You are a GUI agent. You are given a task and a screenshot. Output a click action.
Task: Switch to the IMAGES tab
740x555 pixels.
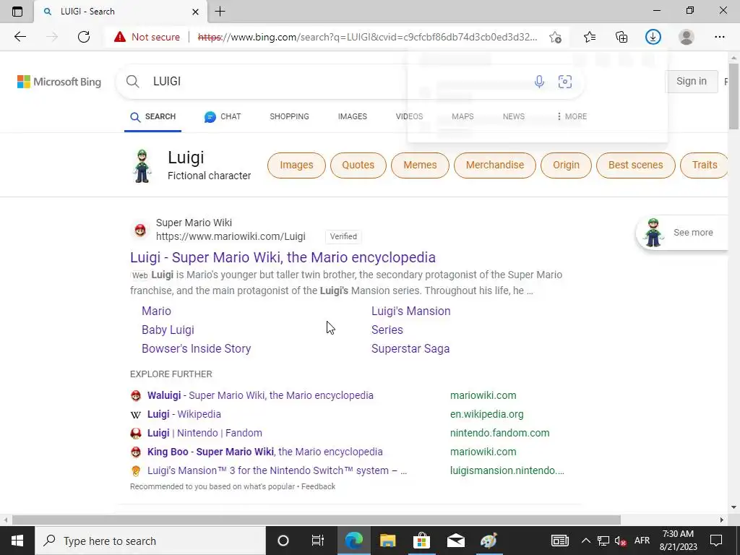(352, 116)
